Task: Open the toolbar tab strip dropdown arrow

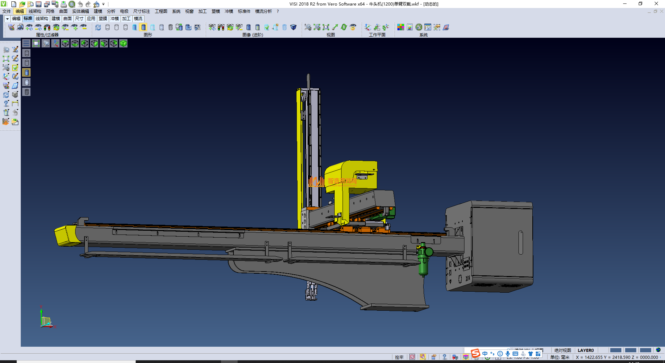Action: 7,19
